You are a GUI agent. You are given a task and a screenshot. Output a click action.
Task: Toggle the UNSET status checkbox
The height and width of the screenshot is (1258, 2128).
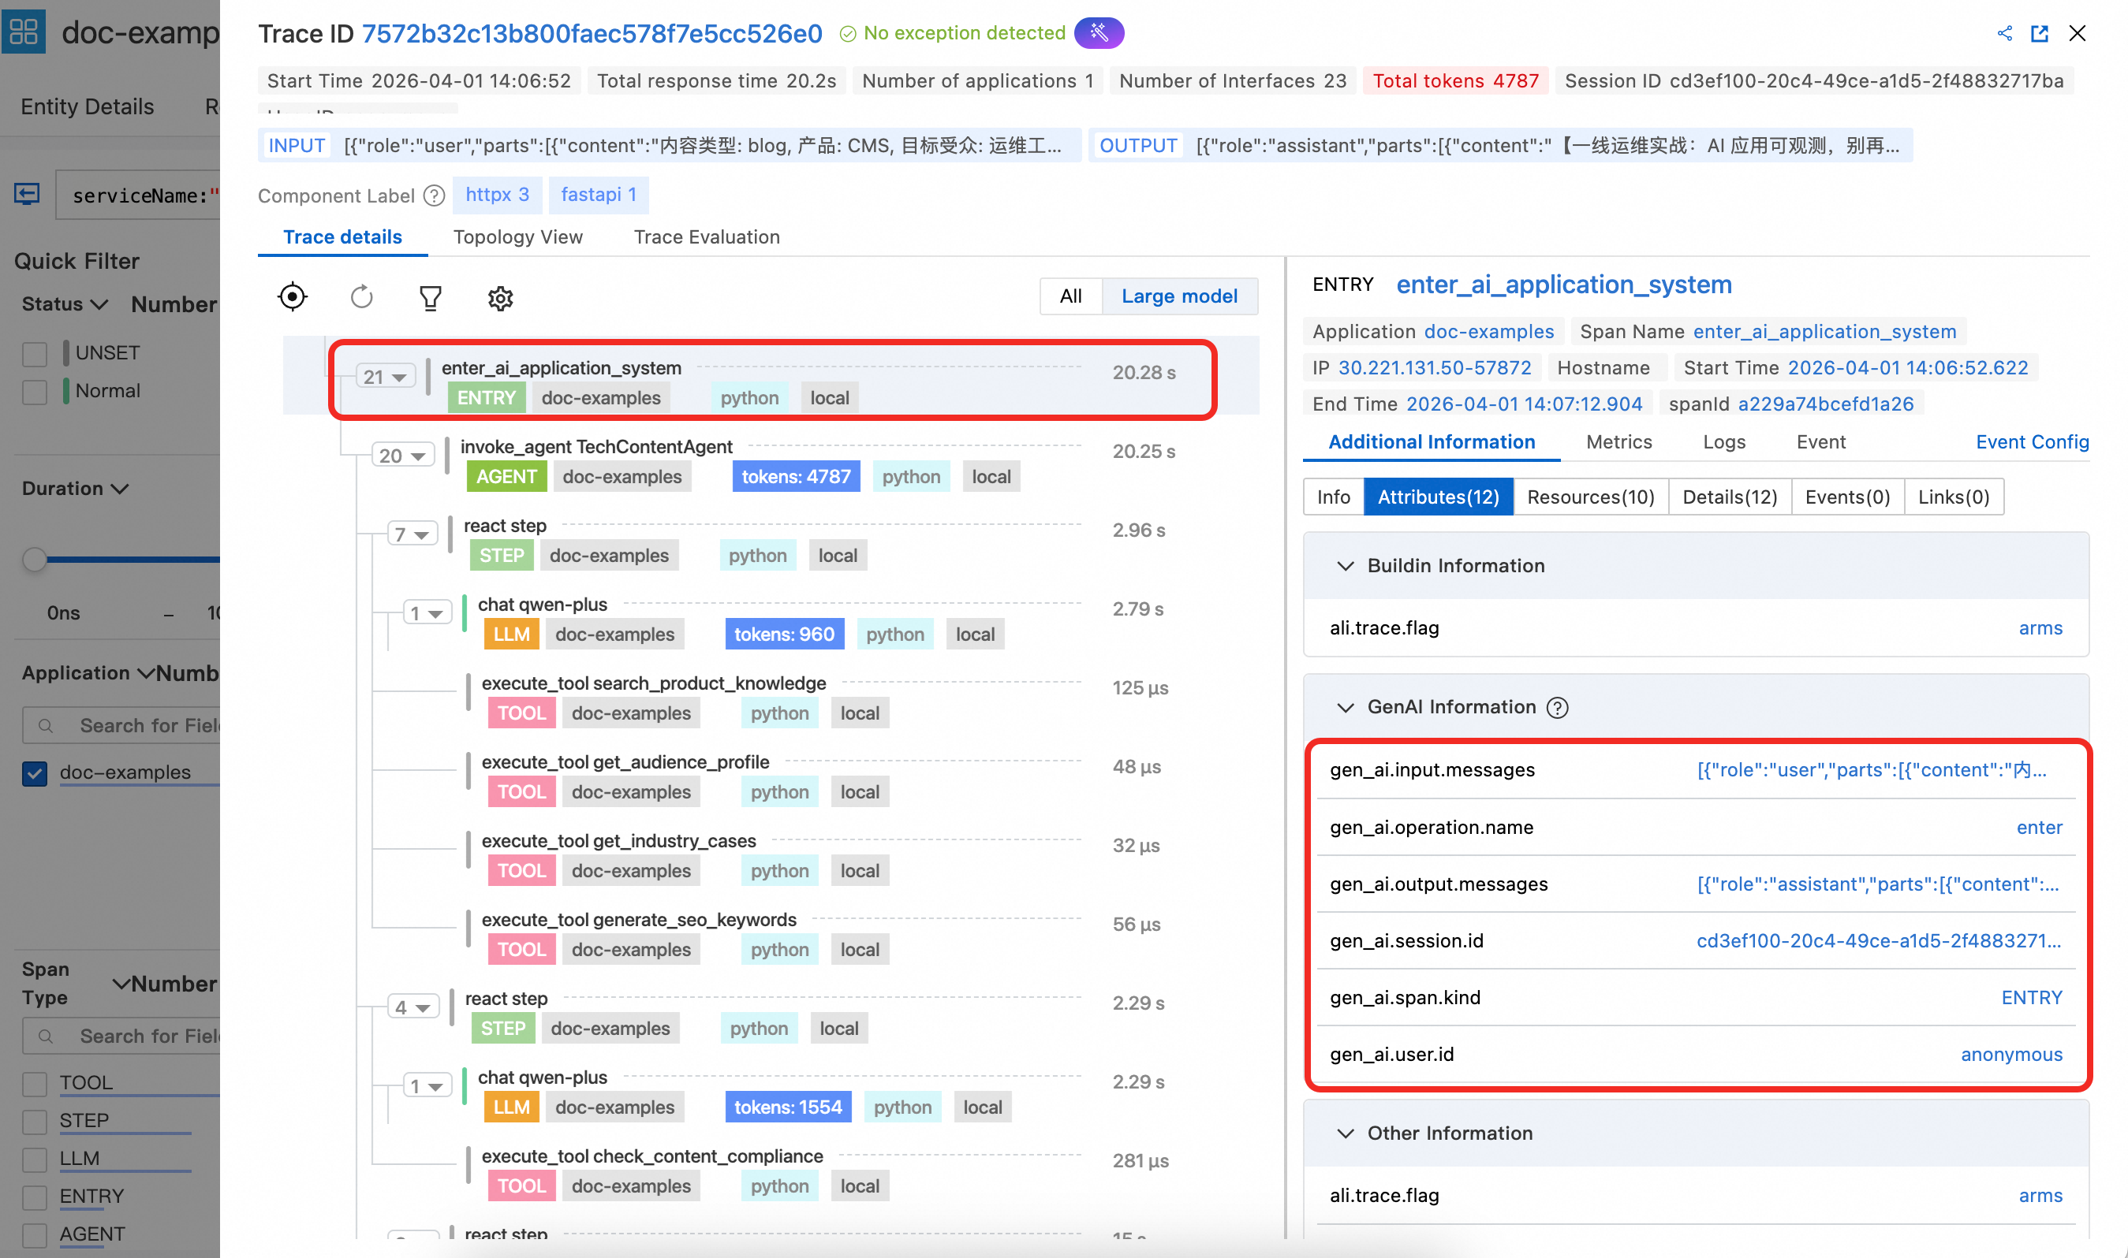pos(35,353)
